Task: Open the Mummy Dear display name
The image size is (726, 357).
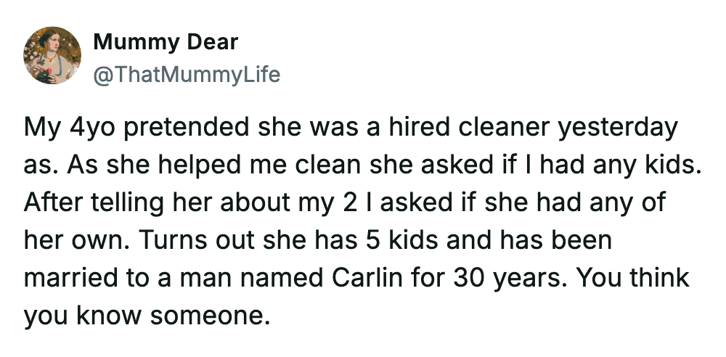Action: [166, 42]
